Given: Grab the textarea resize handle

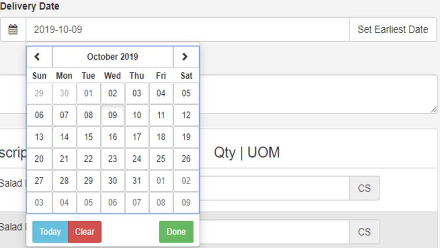Looking at the screenshot, I should click(434, 110).
